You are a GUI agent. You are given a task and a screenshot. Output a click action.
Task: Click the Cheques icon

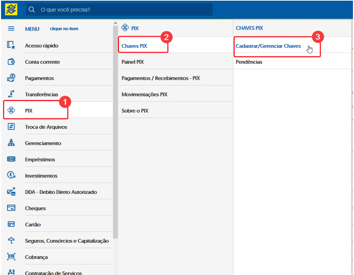click(x=11, y=208)
